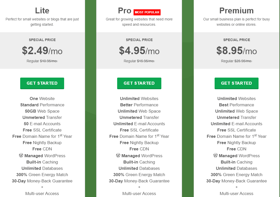
Task: Click the Pro plan heading
Action: coord(125,11)
